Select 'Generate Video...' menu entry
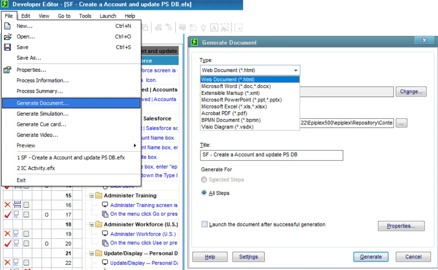This screenshot has width=438, height=270. [71, 135]
